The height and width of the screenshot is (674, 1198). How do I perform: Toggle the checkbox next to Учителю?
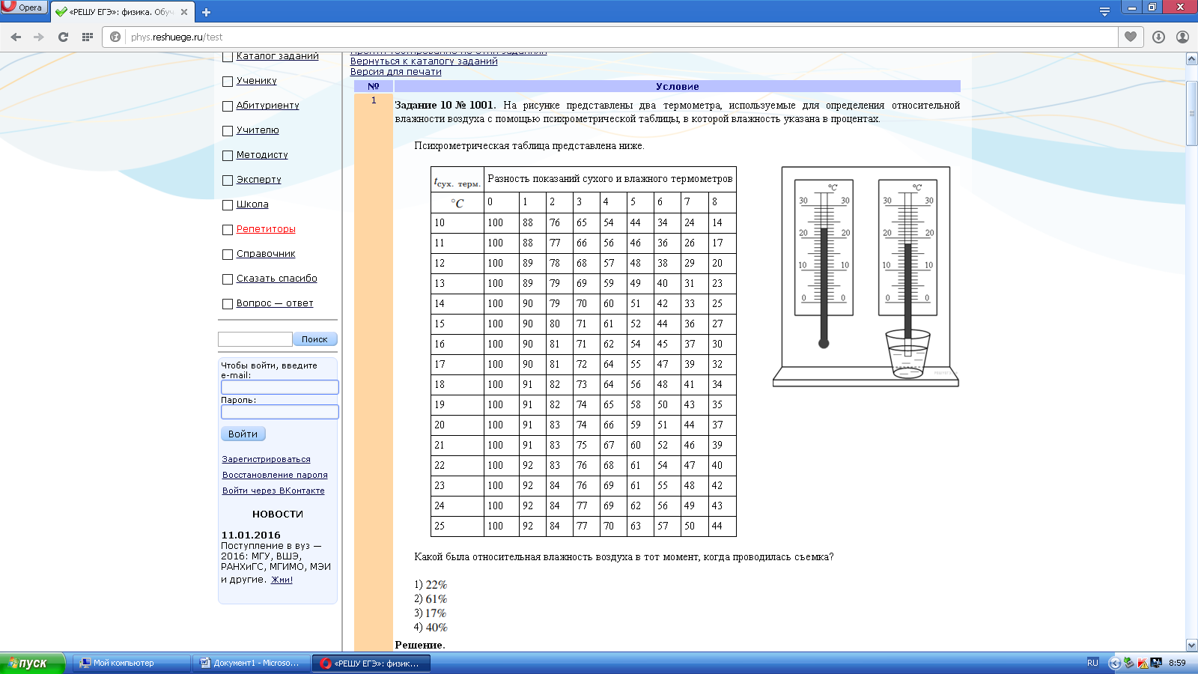228,131
